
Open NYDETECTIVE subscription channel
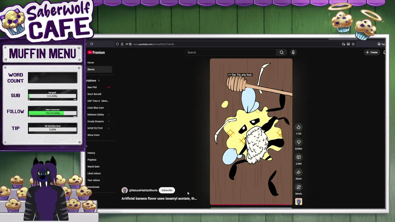(x=95, y=128)
